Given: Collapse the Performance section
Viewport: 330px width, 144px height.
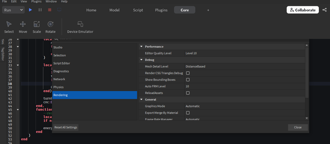Looking at the screenshot, I should [x=142, y=47].
